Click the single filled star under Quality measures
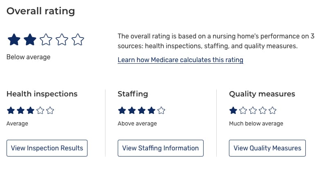334x170 pixels. tap(233, 110)
